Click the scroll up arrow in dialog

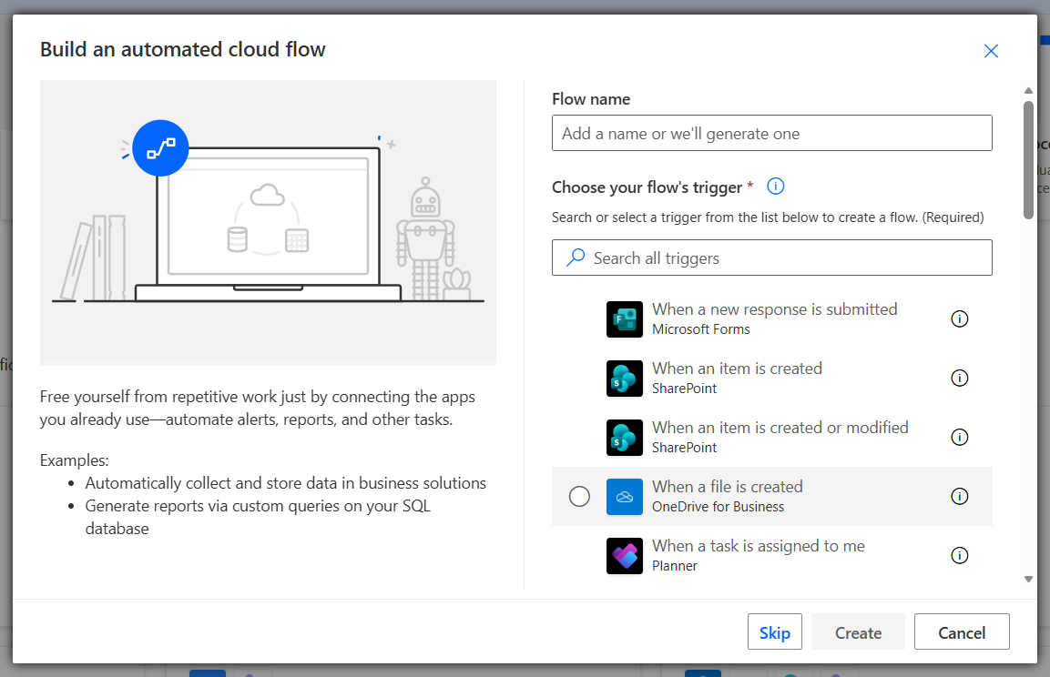click(1028, 90)
